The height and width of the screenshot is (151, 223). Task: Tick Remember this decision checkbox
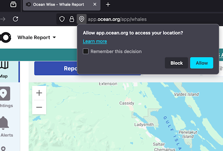(86, 51)
